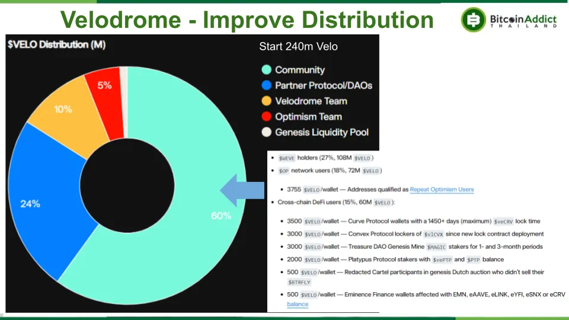Click the '$PTP' code tag
Image resolution: width=569 pixels, height=320 pixels.
(473, 260)
